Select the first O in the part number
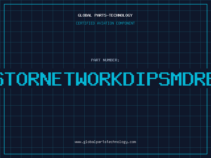 [22, 78]
